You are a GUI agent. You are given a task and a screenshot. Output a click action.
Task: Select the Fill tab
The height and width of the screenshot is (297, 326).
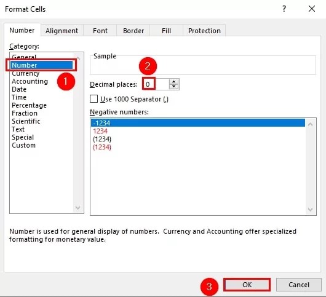click(166, 31)
